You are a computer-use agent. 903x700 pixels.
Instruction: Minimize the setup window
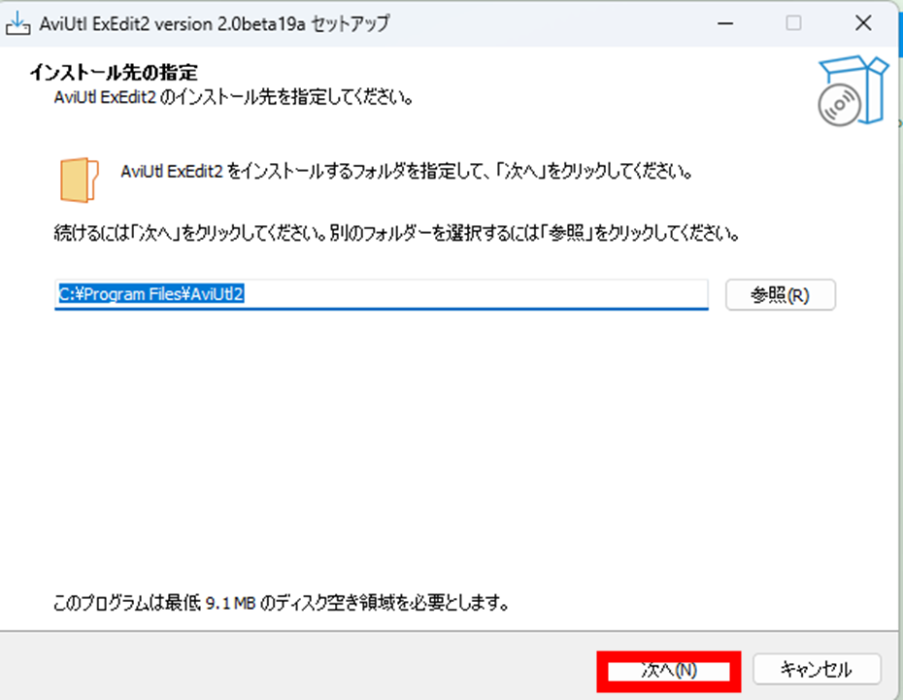click(724, 22)
